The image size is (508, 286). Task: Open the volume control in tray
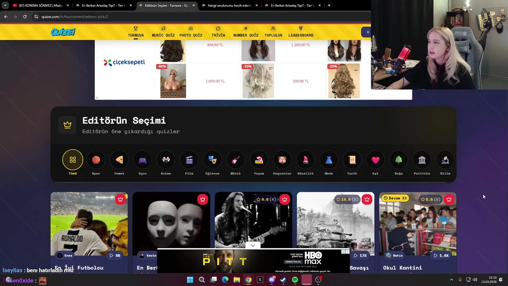click(475, 280)
